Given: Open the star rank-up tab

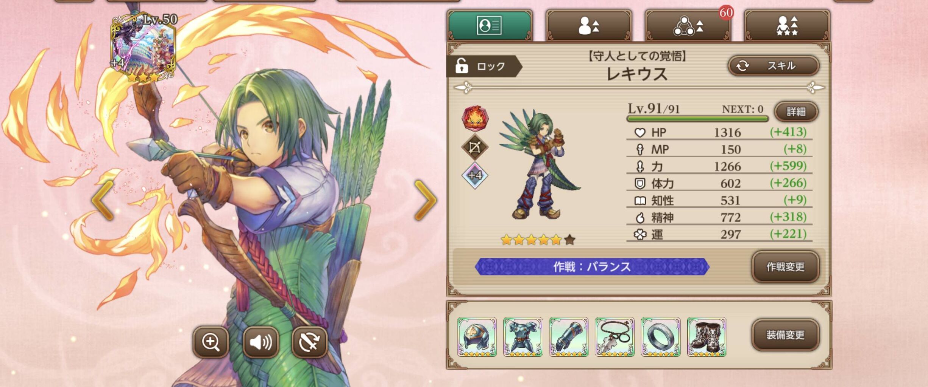Looking at the screenshot, I should click(x=787, y=26).
